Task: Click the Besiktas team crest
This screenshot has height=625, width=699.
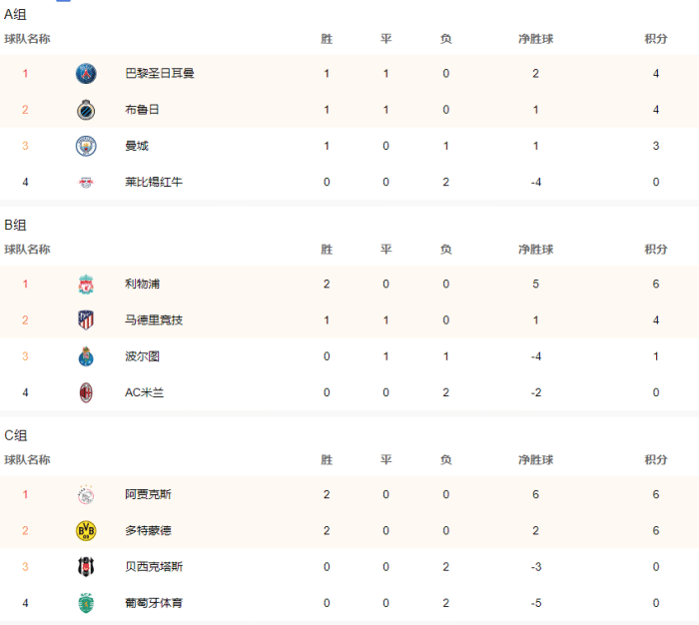Action: coord(86,567)
